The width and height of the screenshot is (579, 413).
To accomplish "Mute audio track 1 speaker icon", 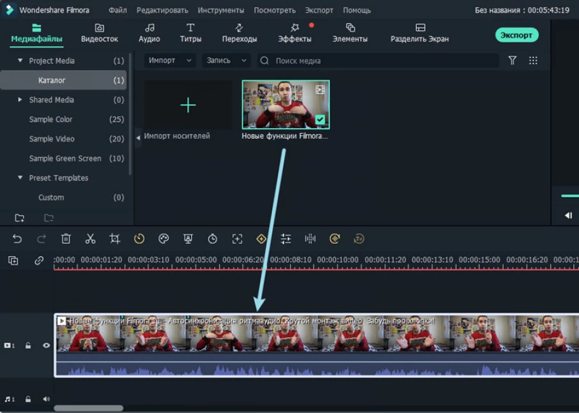I will 46,399.
